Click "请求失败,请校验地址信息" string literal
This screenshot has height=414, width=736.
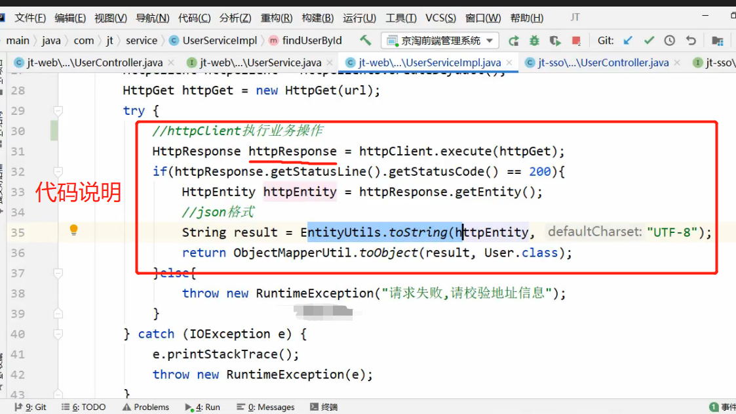coord(467,293)
